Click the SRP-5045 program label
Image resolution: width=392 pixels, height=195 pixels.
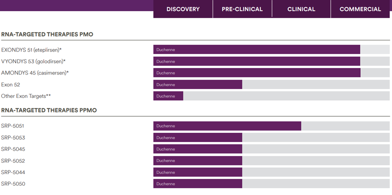coord(13,149)
